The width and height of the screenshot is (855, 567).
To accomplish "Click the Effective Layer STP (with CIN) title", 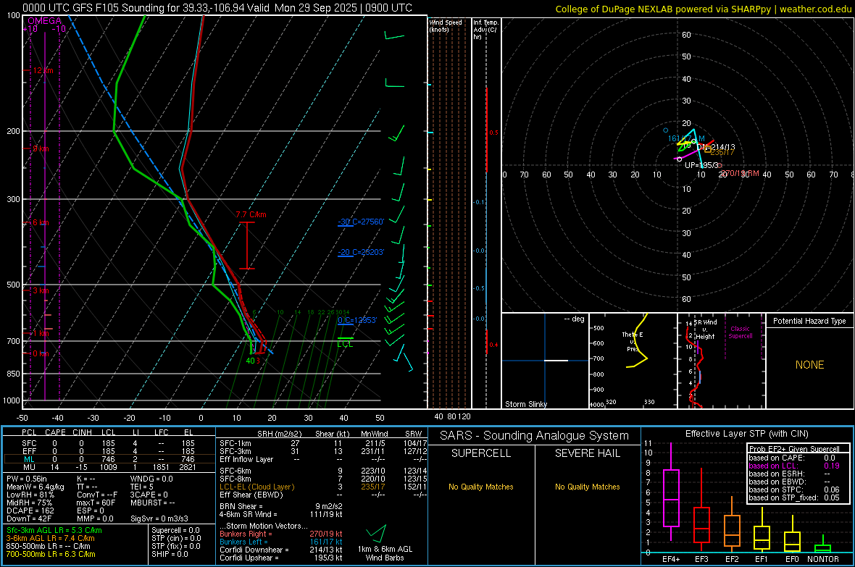I will click(x=746, y=434).
